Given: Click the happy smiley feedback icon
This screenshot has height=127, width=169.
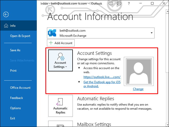Looking at the screenshot, I should pyautogui.click(x=111, y=4).
